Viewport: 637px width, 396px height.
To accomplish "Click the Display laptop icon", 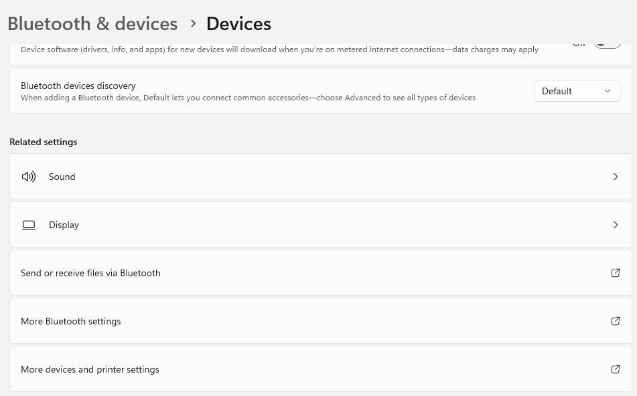I will 28,225.
